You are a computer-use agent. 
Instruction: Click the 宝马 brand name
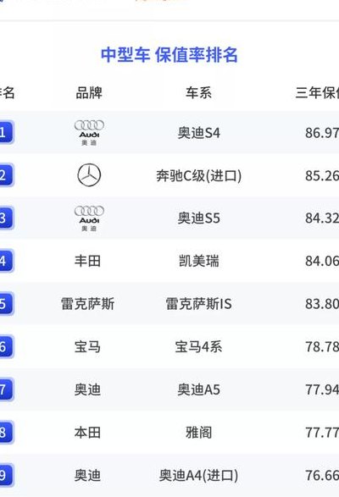click(87, 347)
